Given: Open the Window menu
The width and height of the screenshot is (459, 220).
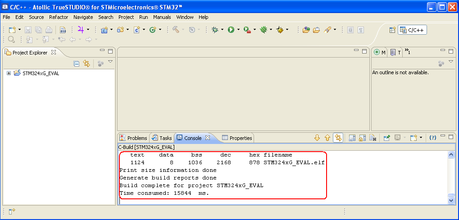Looking at the screenshot, I should tap(185, 17).
